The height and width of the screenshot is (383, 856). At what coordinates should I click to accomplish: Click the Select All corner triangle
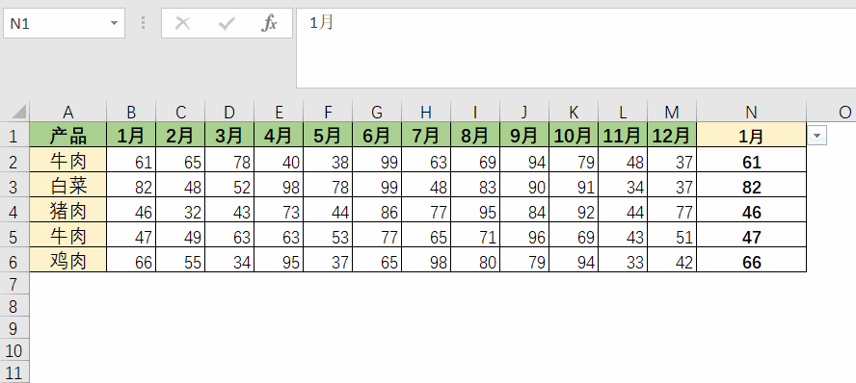[18, 113]
